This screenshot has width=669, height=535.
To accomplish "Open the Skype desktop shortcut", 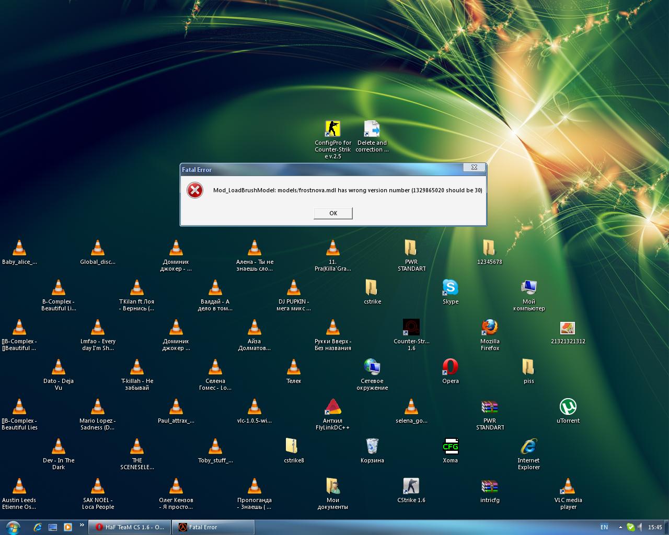I will 450,288.
